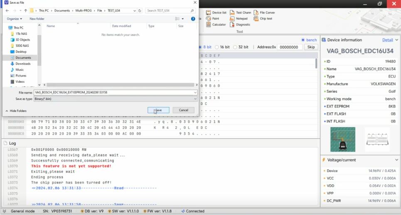This screenshot has height=215, width=401.
Task: Open the Test Chann tool
Action: 241,12
